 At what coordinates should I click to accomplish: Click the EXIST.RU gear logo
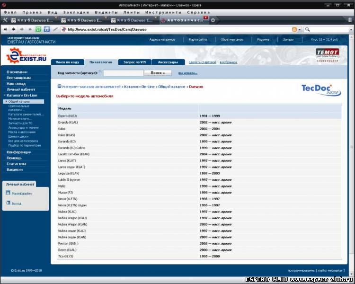[x=27, y=56]
